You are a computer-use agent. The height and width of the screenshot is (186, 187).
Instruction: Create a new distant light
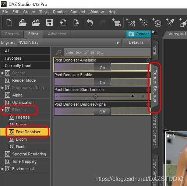[x=130, y=22]
